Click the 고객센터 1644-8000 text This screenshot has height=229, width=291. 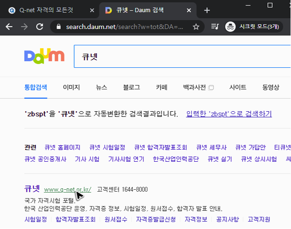coord(123,189)
